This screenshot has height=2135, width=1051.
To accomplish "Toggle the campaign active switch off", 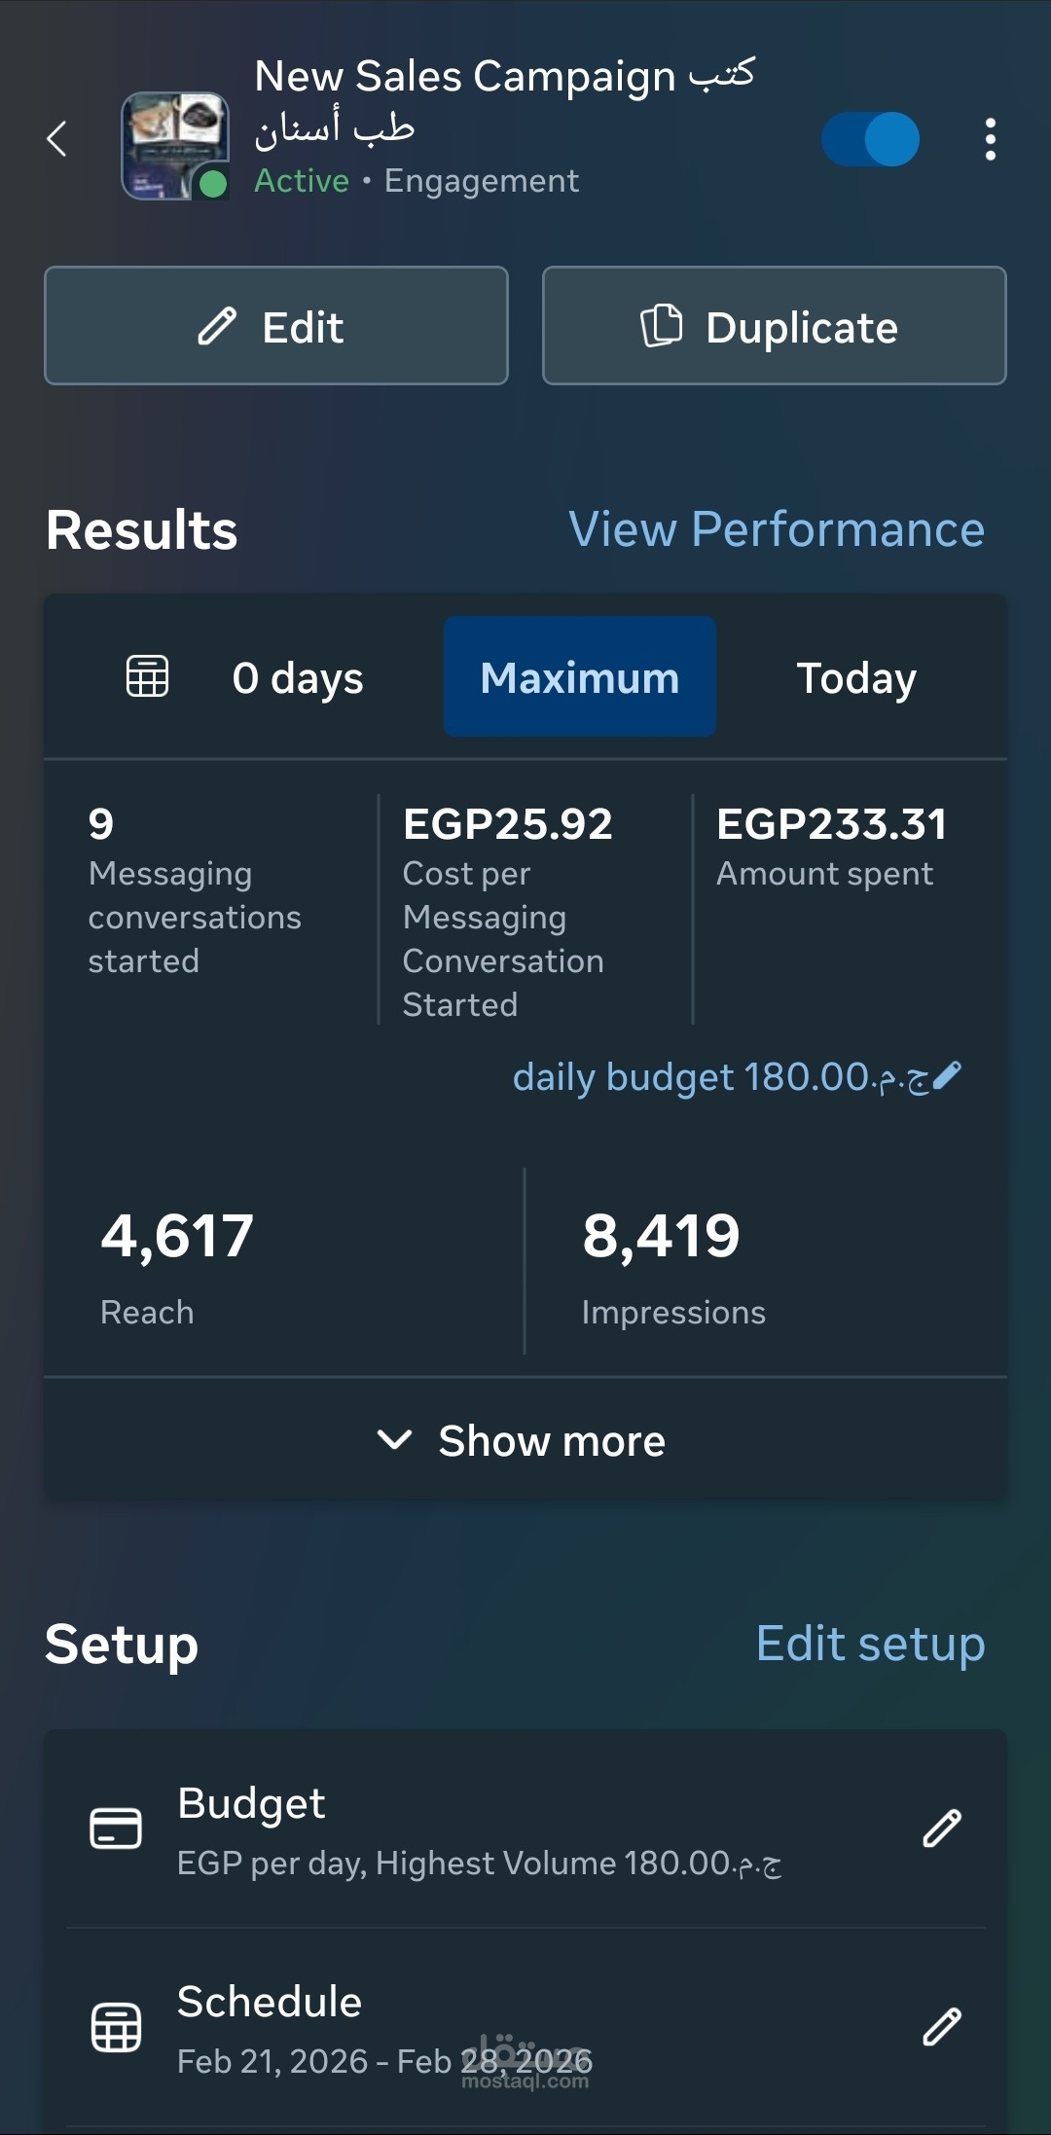I will pos(870,139).
